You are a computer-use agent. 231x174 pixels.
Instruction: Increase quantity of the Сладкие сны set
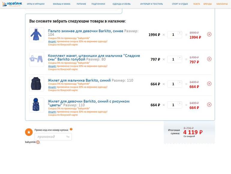(x=180, y=57)
